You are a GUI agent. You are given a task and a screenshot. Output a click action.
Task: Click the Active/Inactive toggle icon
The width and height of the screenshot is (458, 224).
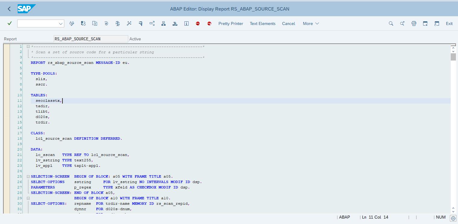click(x=83, y=23)
